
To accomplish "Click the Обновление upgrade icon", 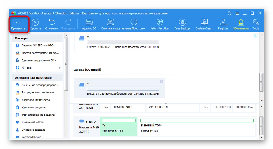I will click(241, 22).
